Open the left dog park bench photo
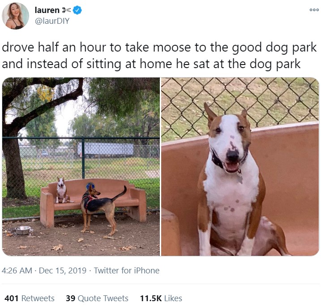321x307 pixels. [81, 167]
